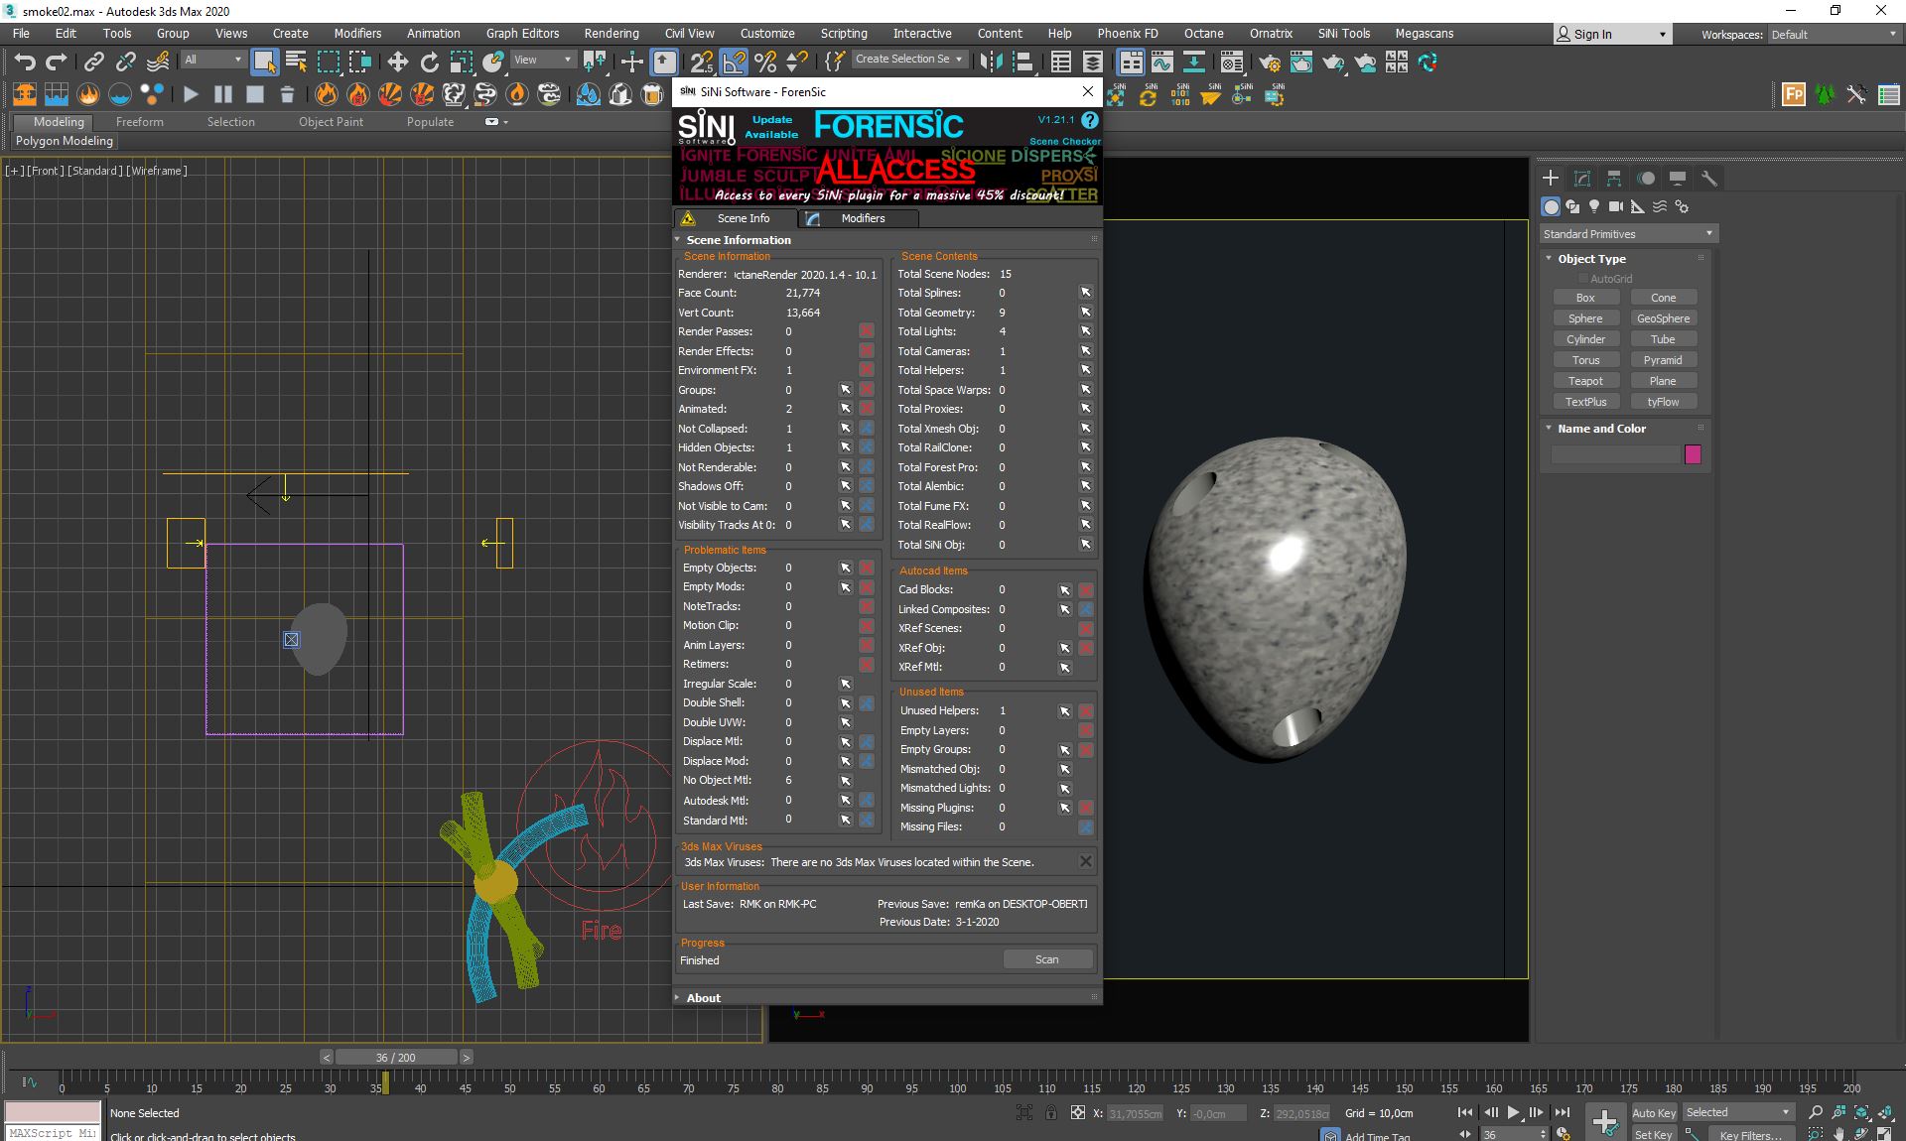Open the SiNi Tools menu
The image size is (1906, 1141).
[x=1344, y=34]
